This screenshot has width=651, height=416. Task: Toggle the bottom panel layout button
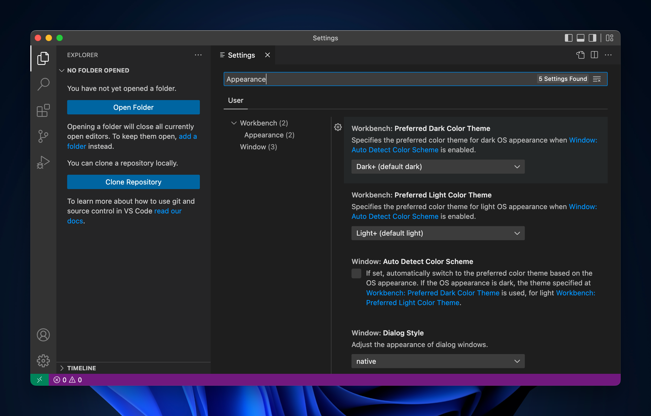coord(580,38)
